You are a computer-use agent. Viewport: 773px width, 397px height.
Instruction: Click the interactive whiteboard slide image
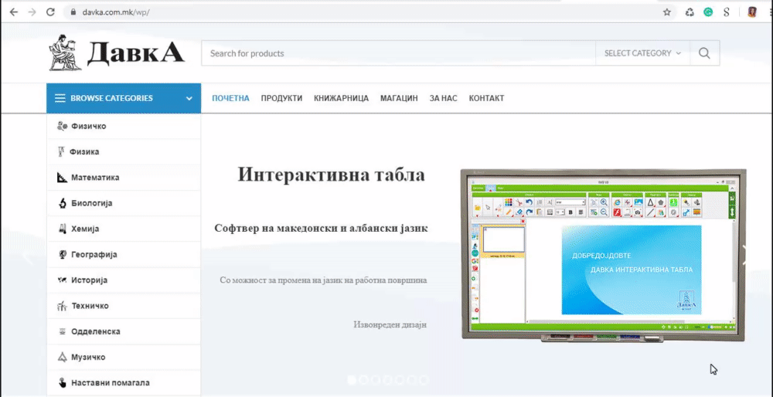pos(604,256)
